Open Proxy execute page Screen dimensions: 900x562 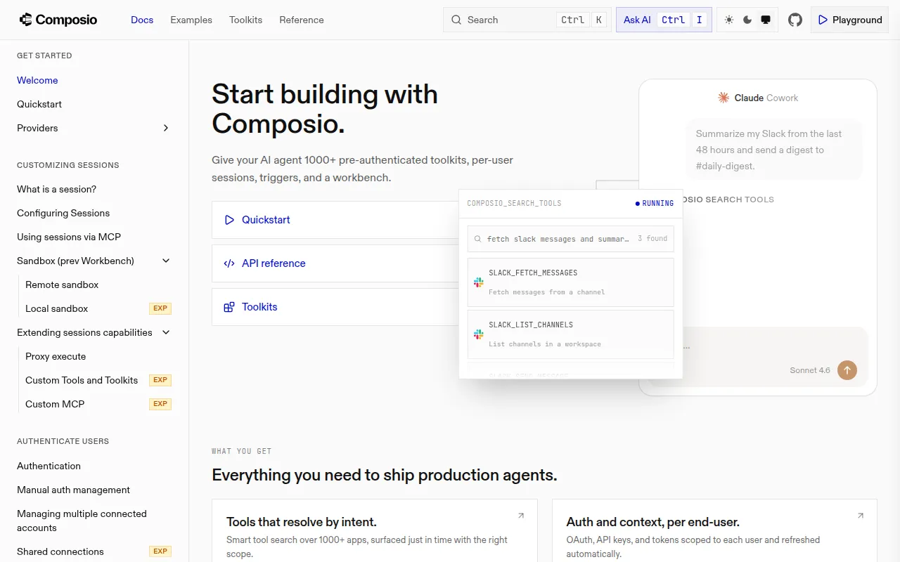pyautogui.click(x=56, y=356)
